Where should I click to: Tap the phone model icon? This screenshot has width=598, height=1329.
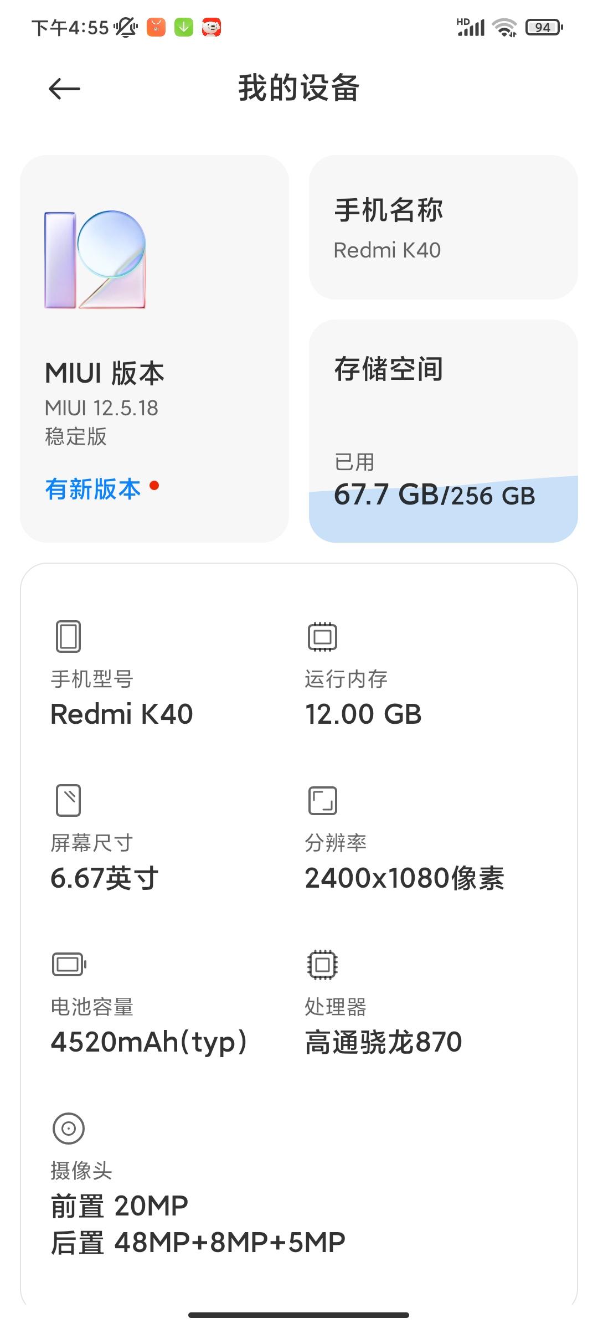tap(69, 636)
